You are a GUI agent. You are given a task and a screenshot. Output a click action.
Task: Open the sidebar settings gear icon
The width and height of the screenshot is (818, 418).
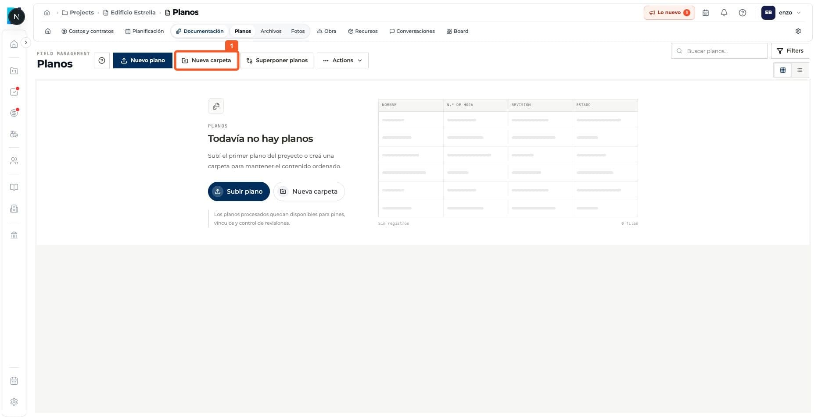tap(14, 402)
